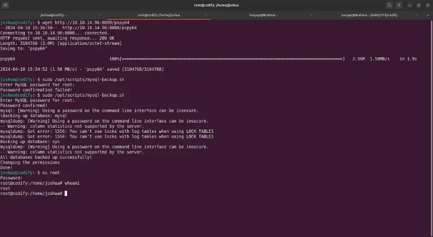Switch to the kasyap@Brahma: ~ tab
The image size is (433, 237).
click(265, 15)
